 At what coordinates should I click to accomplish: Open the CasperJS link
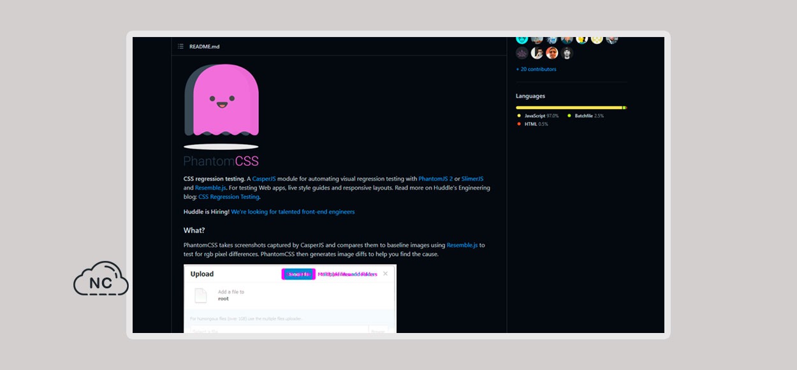coord(264,179)
